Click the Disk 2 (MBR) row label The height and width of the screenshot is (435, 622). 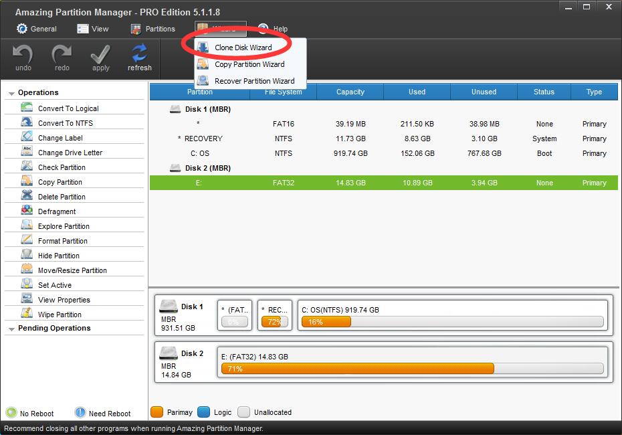coord(208,168)
